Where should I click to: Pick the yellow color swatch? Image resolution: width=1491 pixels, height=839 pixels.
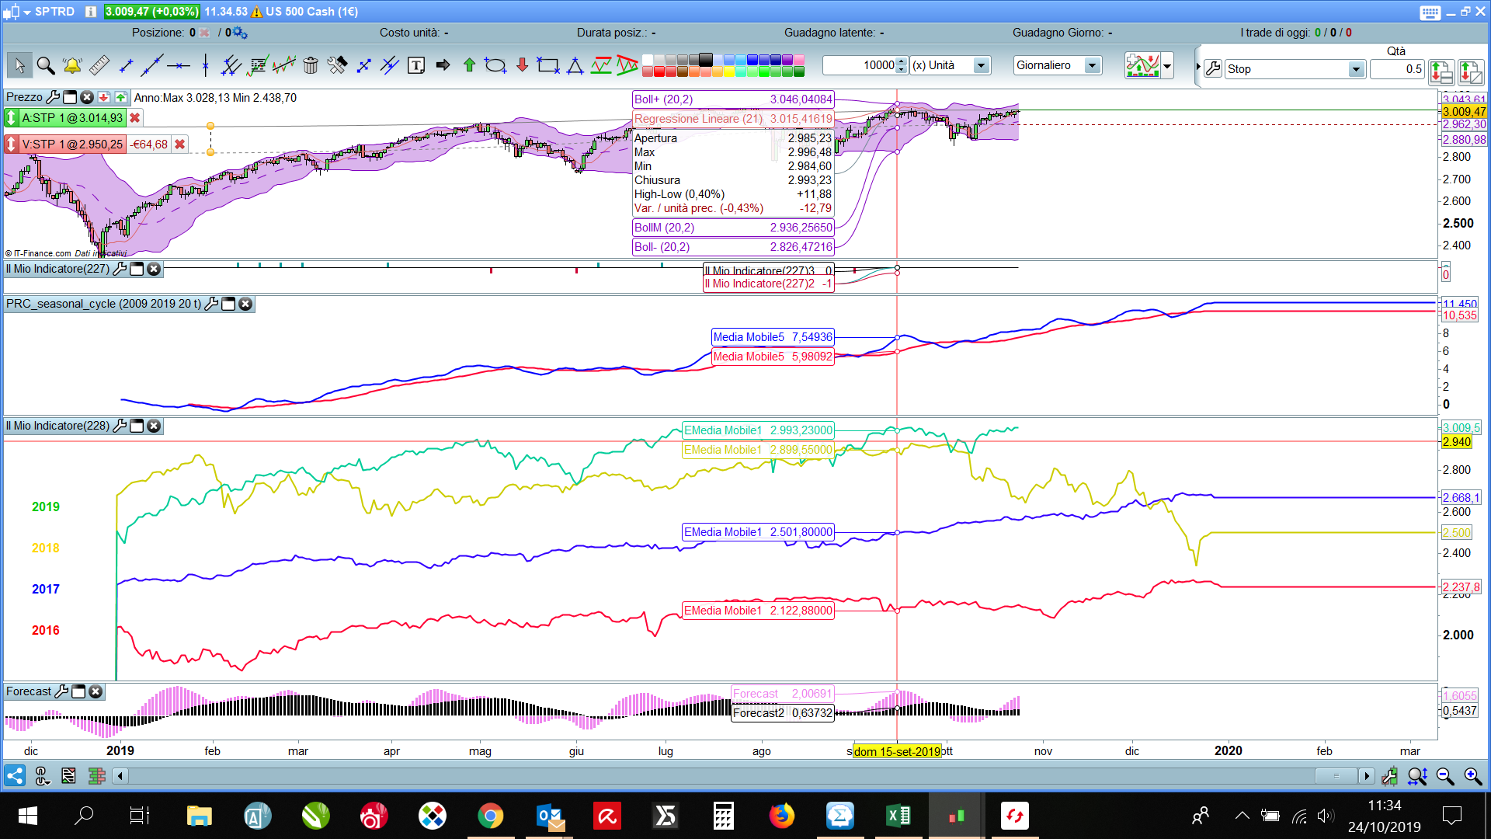pos(729,72)
